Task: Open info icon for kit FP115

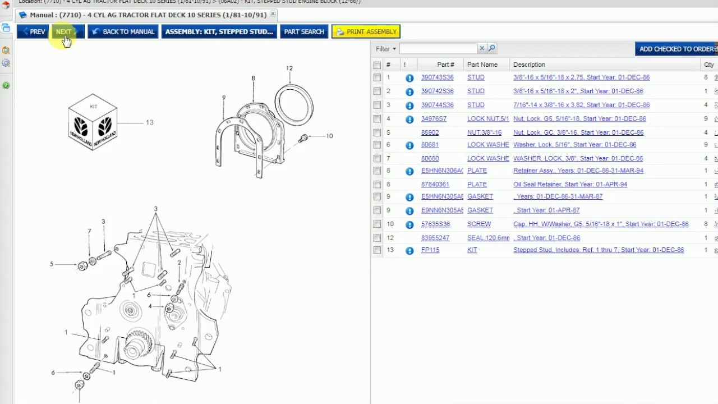Action: (409, 251)
